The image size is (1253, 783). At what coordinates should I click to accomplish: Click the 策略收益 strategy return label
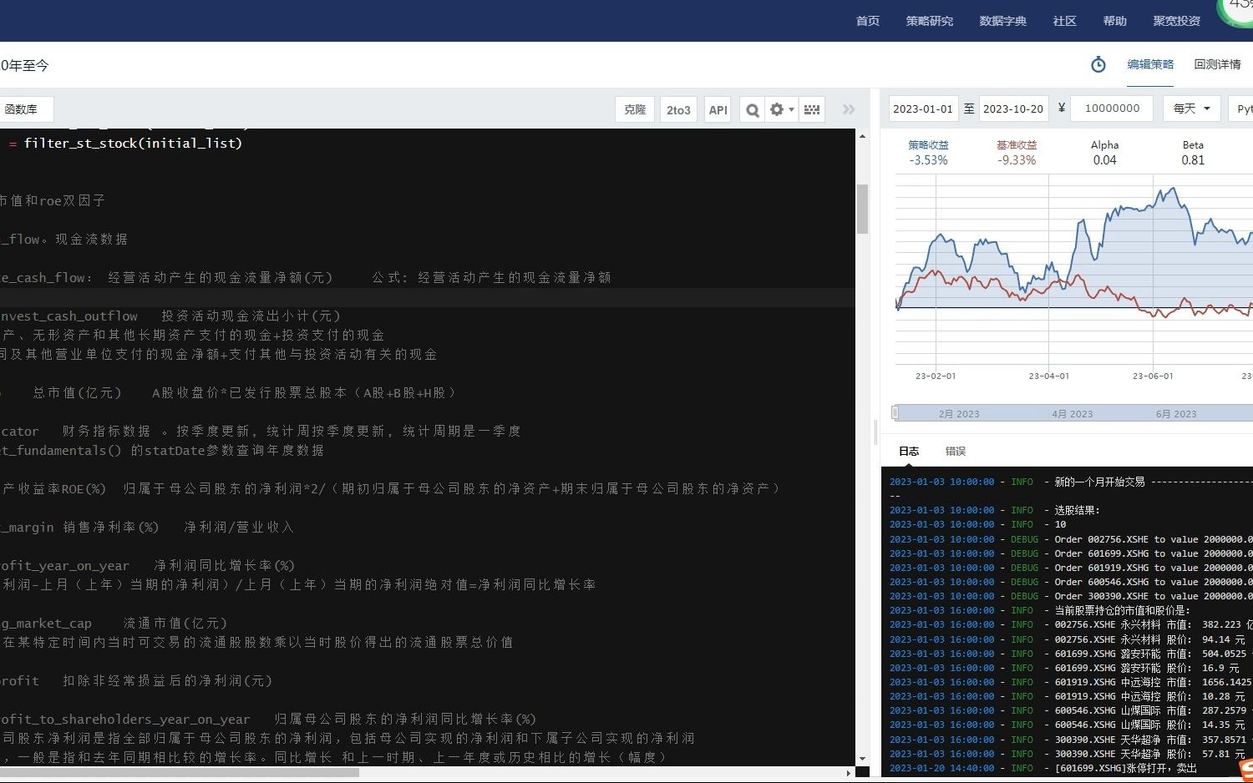click(929, 144)
